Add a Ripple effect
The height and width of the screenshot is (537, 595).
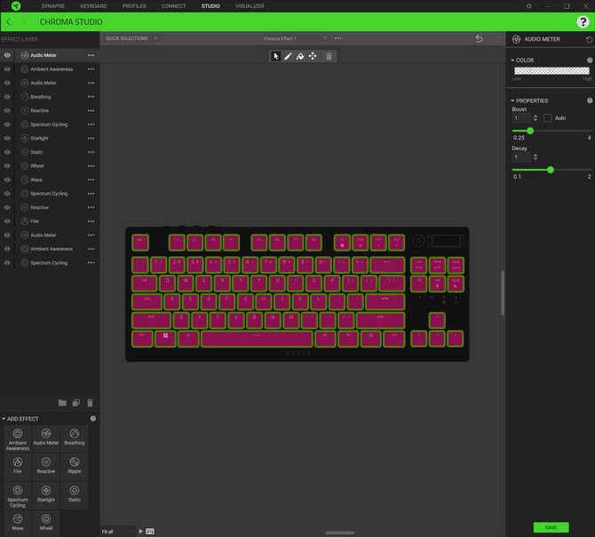click(75, 467)
